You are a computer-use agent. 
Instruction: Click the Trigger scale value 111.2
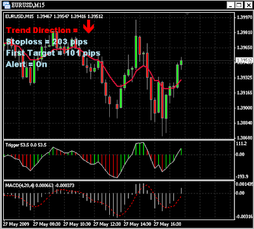(241, 143)
